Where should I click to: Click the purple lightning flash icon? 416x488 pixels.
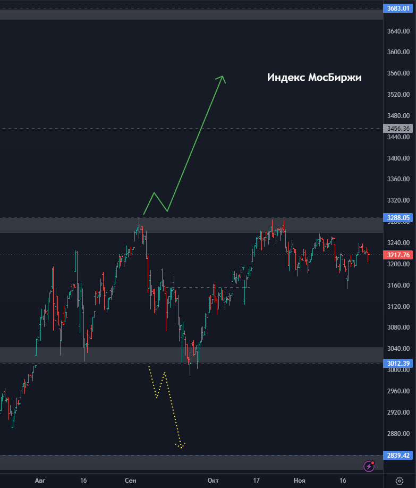tap(369, 466)
